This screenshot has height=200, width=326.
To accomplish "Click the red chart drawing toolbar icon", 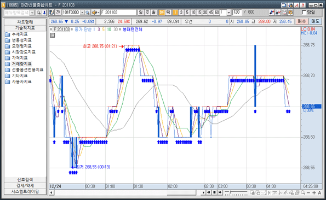I will [x=278, y=13].
